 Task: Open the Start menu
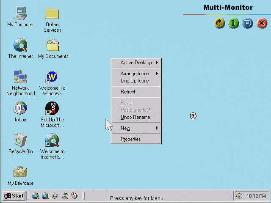[14, 196]
